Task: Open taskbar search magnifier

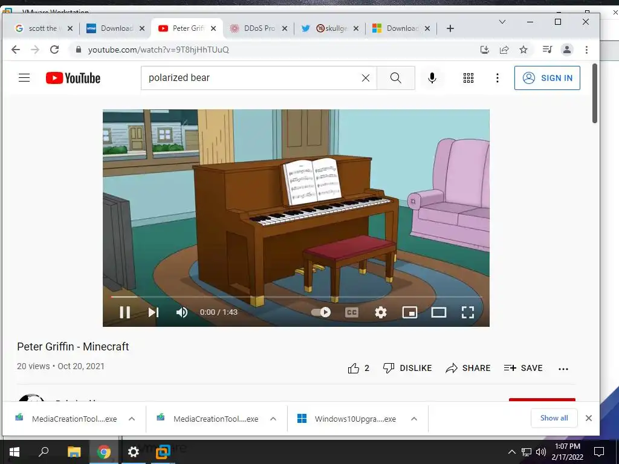Action: [x=44, y=451]
